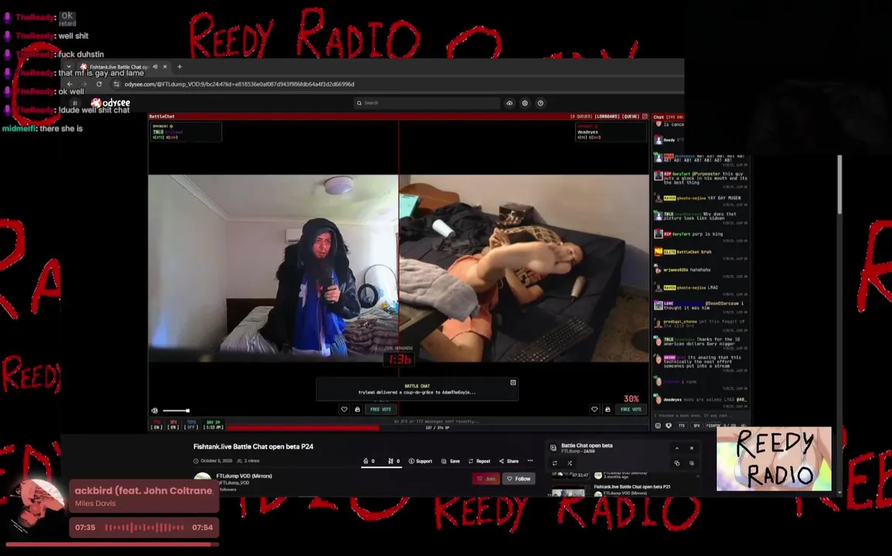
Task: Dismiss the Battle Chat notification box
Action: tap(513, 382)
